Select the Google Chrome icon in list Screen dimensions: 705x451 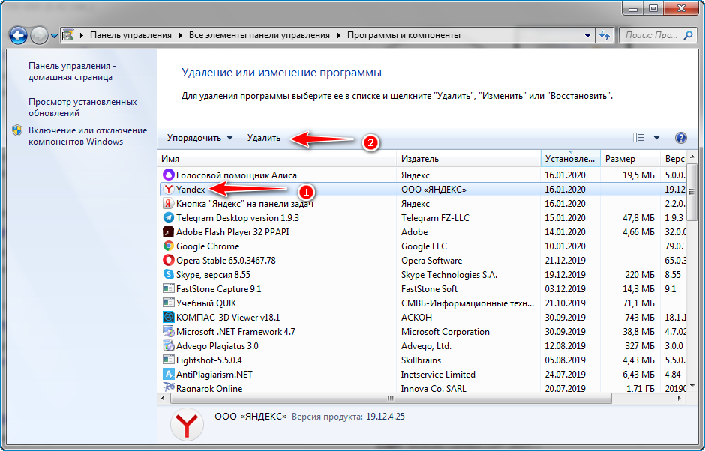point(169,246)
